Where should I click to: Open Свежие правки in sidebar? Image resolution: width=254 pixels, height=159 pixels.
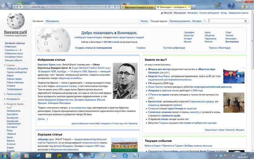pyautogui.click(x=14, y=79)
